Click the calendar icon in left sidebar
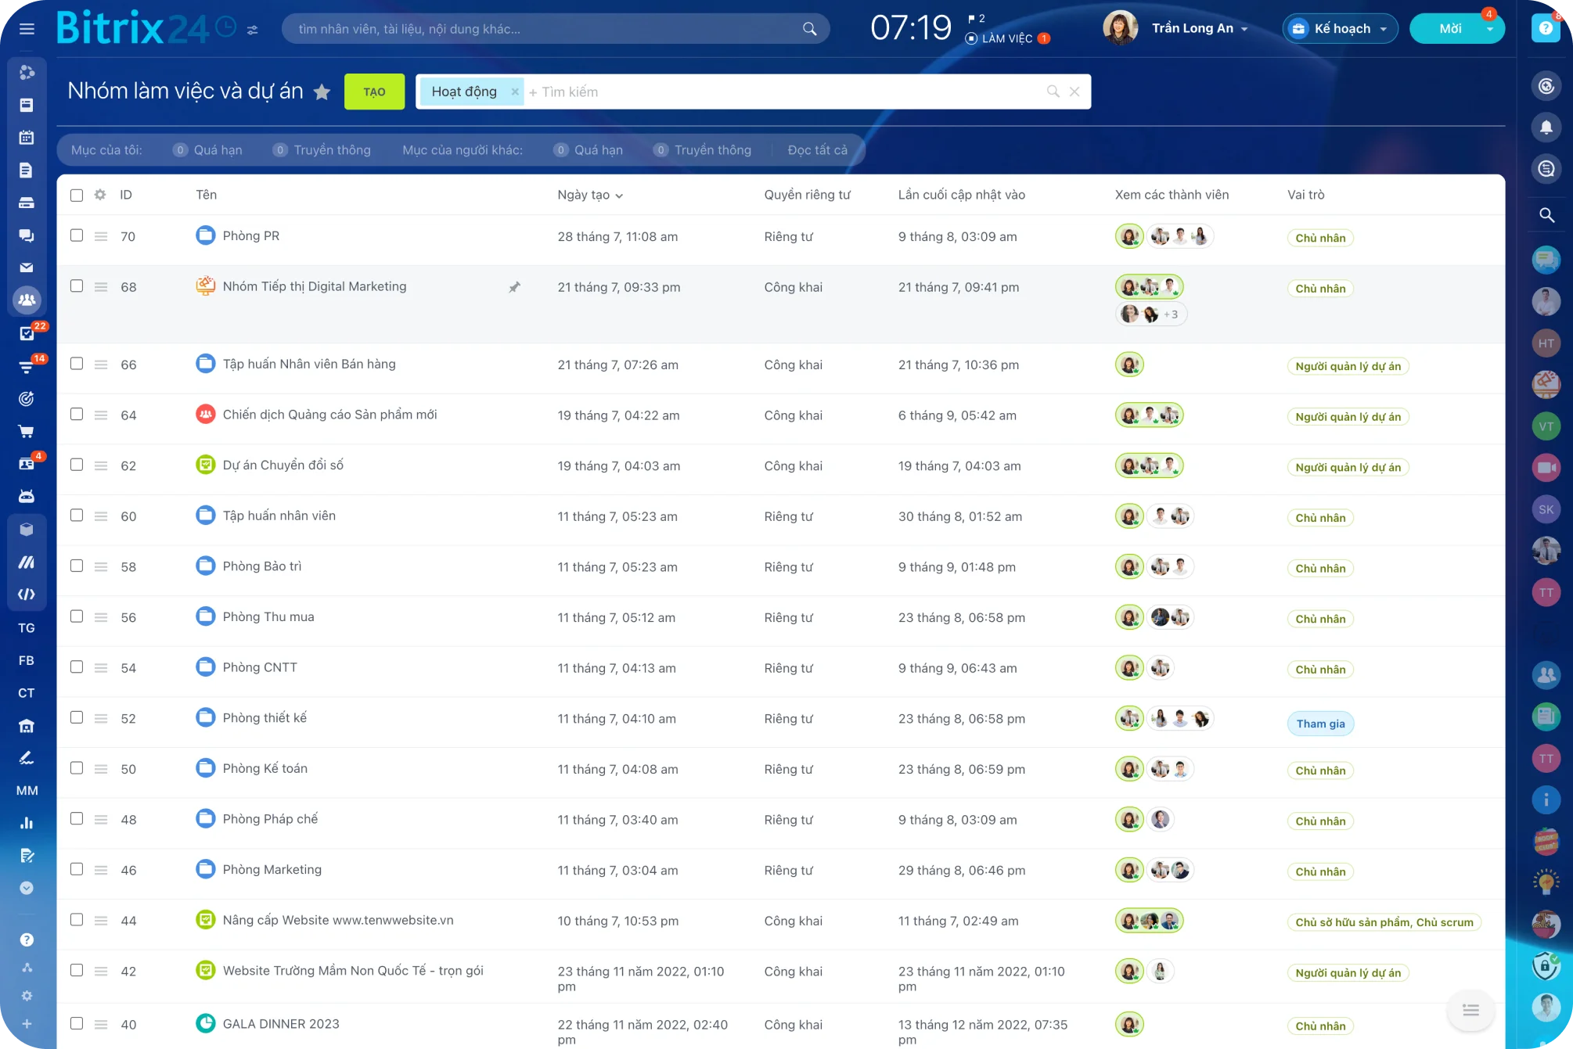 coord(27,138)
